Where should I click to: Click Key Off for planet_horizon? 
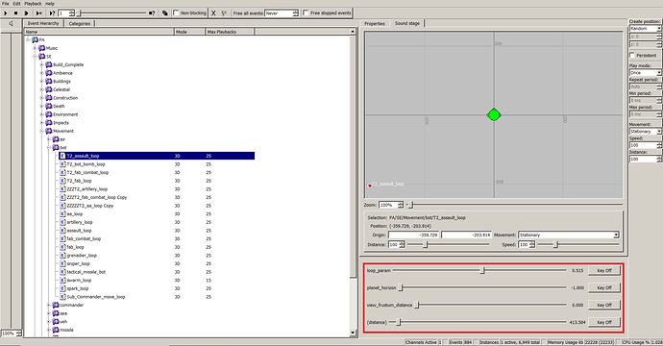click(x=604, y=287)
